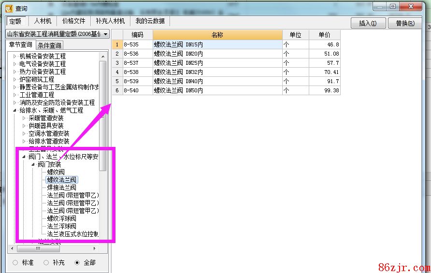This screenshot has width=431, height=273.
Task: Click the 替换 button
Action: pyautogui.click(x=405, y=23)
